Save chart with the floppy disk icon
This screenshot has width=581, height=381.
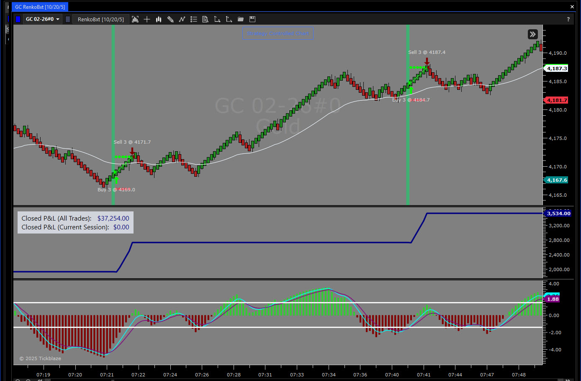point(252,19)
